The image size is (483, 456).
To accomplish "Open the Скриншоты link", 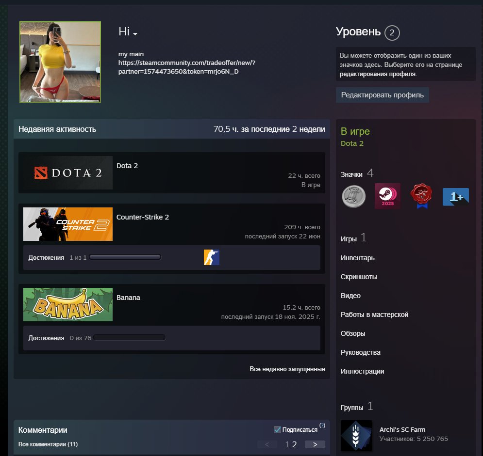I will (x=359, y=277).
